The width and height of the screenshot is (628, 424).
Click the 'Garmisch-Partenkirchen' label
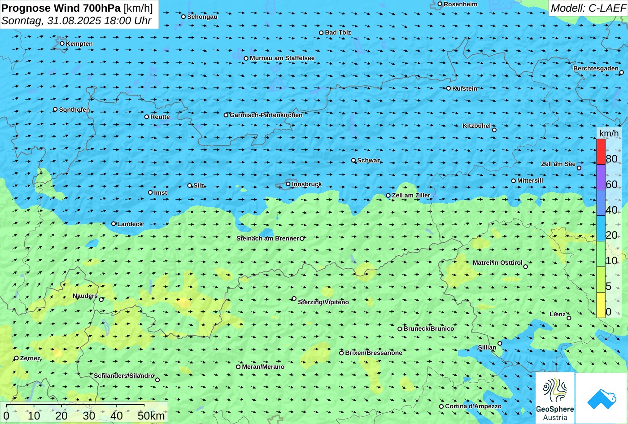pyautogui.click(x=266, y=115)
